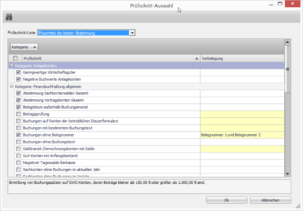Click the Kategorie grouping button

(24, 47)
